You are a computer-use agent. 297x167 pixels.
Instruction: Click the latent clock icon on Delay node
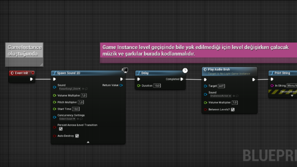point(185,70)
